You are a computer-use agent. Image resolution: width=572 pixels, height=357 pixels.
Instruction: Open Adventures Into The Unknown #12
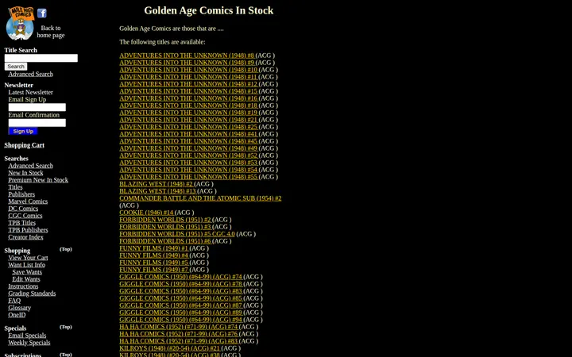(188, 84)
